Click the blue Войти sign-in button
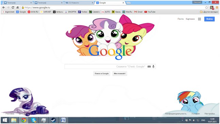The width and height of the screenshot is (220, 124). (209, 19)
